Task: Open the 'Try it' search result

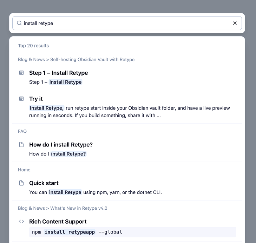Action: point(36,99)
